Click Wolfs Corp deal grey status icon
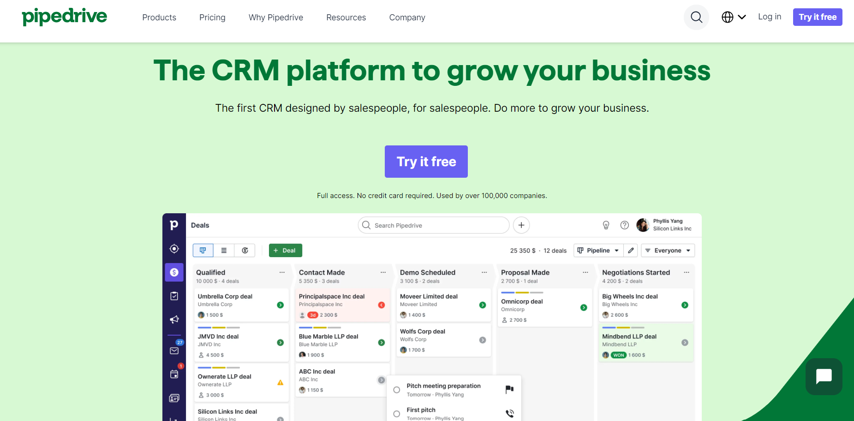The height and width of the screenshot is (421, 854). [x=483, y=340]
